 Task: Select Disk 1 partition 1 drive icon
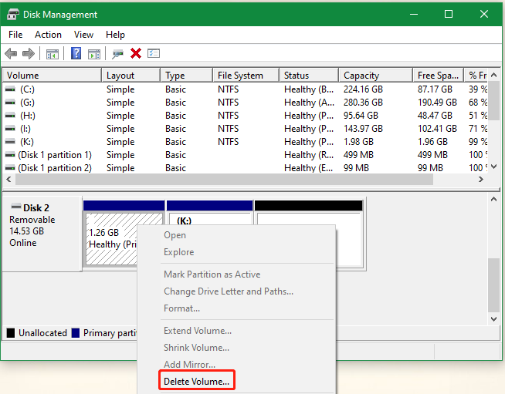click(10, 155)
